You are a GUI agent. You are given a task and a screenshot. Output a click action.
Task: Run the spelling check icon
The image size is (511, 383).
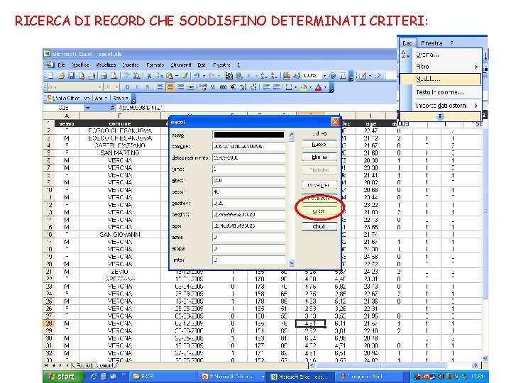[127, 76]
